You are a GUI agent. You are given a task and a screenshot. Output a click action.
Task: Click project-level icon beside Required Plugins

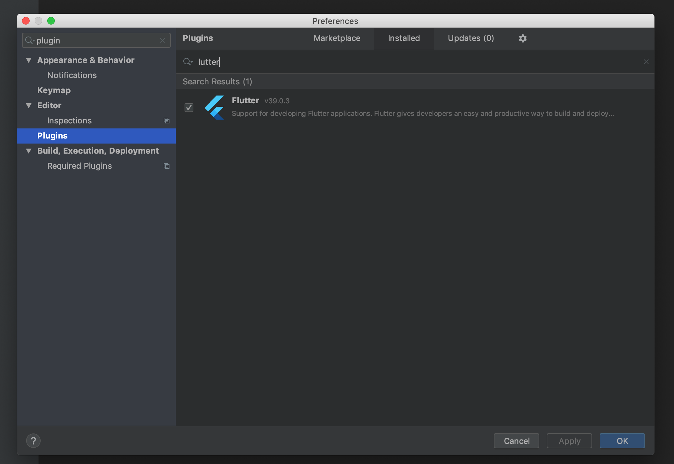tap(167, 166)
